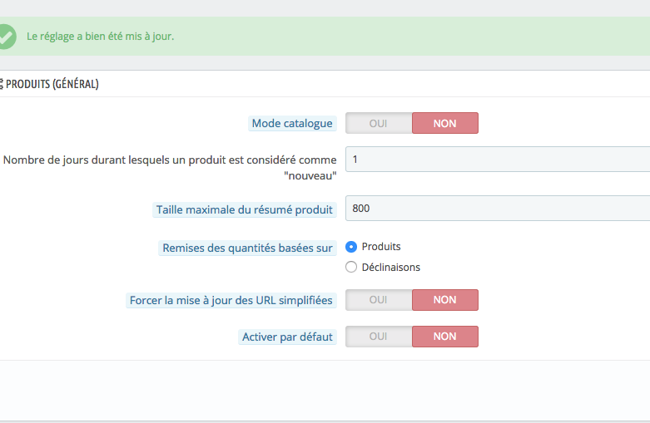Click Forcer la mise à jour label
Viewport: 650px width, 423px height.
(231, 301)
